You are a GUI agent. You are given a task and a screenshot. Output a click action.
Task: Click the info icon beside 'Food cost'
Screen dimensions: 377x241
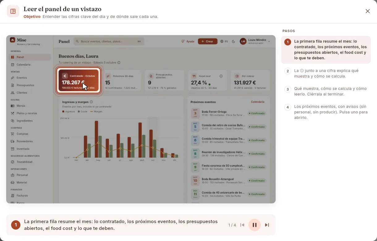point(221,76)
